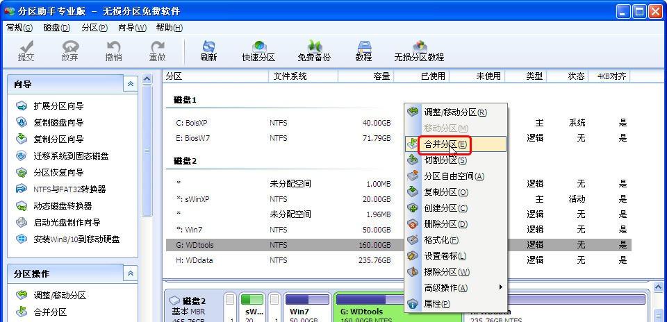The height and width of the screenshot is (322, 667).
Task: Choose 设置卷标(L) from context menu
Action: coord(456,256)
